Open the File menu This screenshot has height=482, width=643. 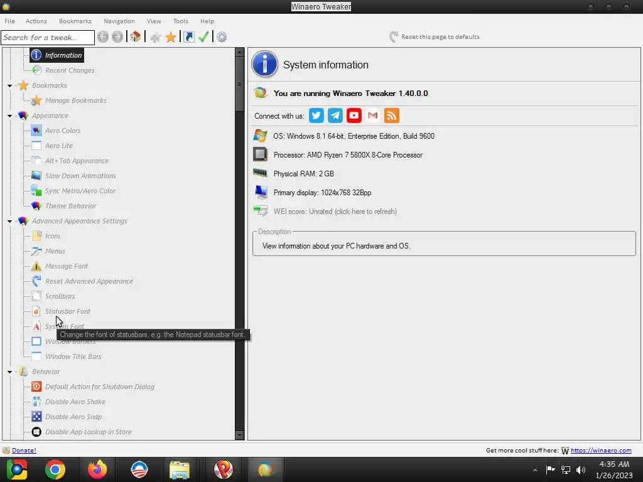click(10, 21)
